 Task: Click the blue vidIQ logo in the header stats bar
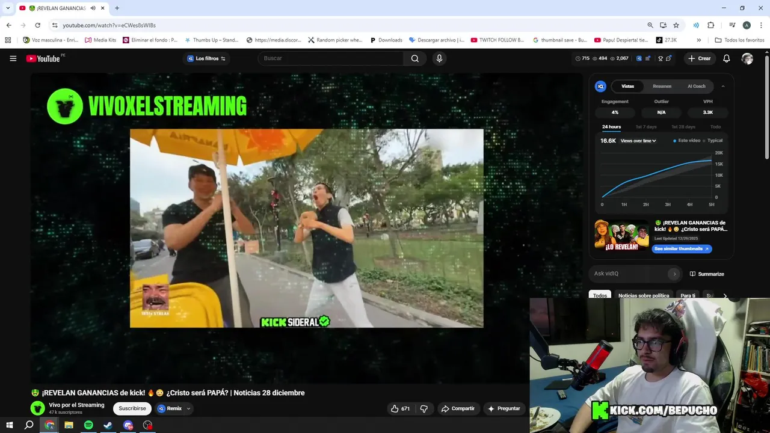pos(639,58)
